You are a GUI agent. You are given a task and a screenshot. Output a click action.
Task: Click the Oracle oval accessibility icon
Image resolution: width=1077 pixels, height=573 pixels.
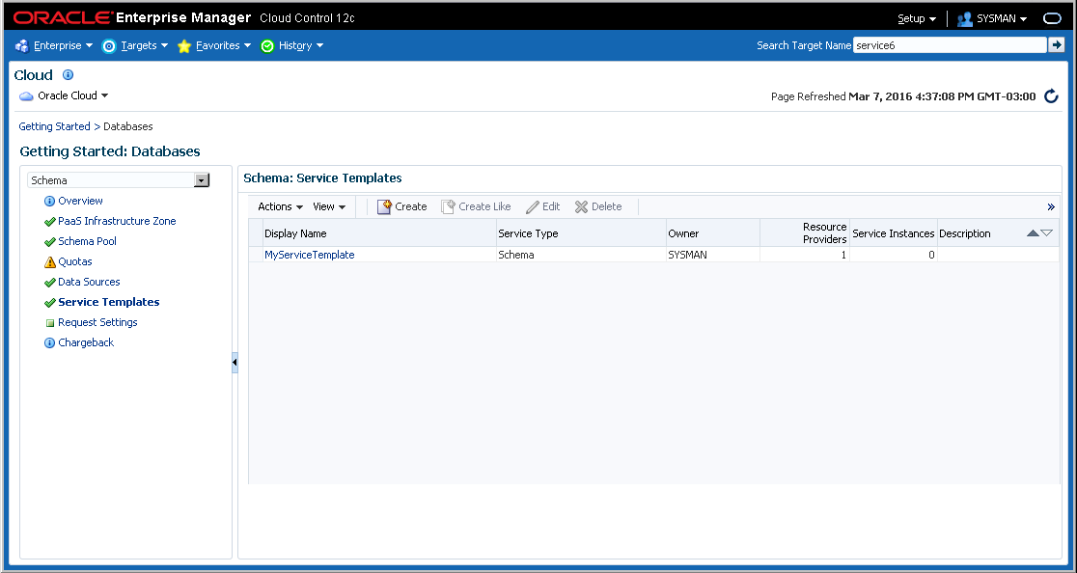pos(1052,18)
